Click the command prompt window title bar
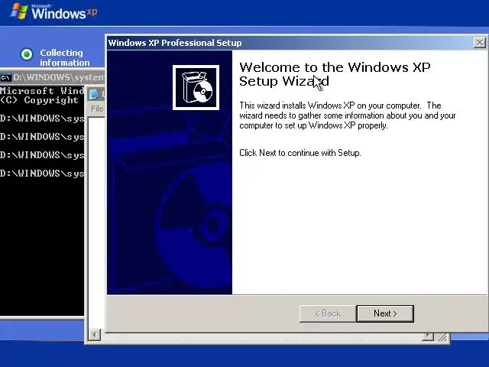Screen dimensions: 489x367 pyautogui.click(x=53, y=77)
